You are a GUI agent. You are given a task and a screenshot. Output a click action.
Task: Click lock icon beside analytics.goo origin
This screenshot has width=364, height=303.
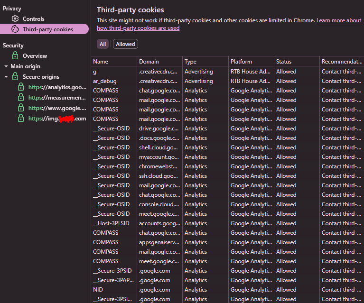click(21, 87)
